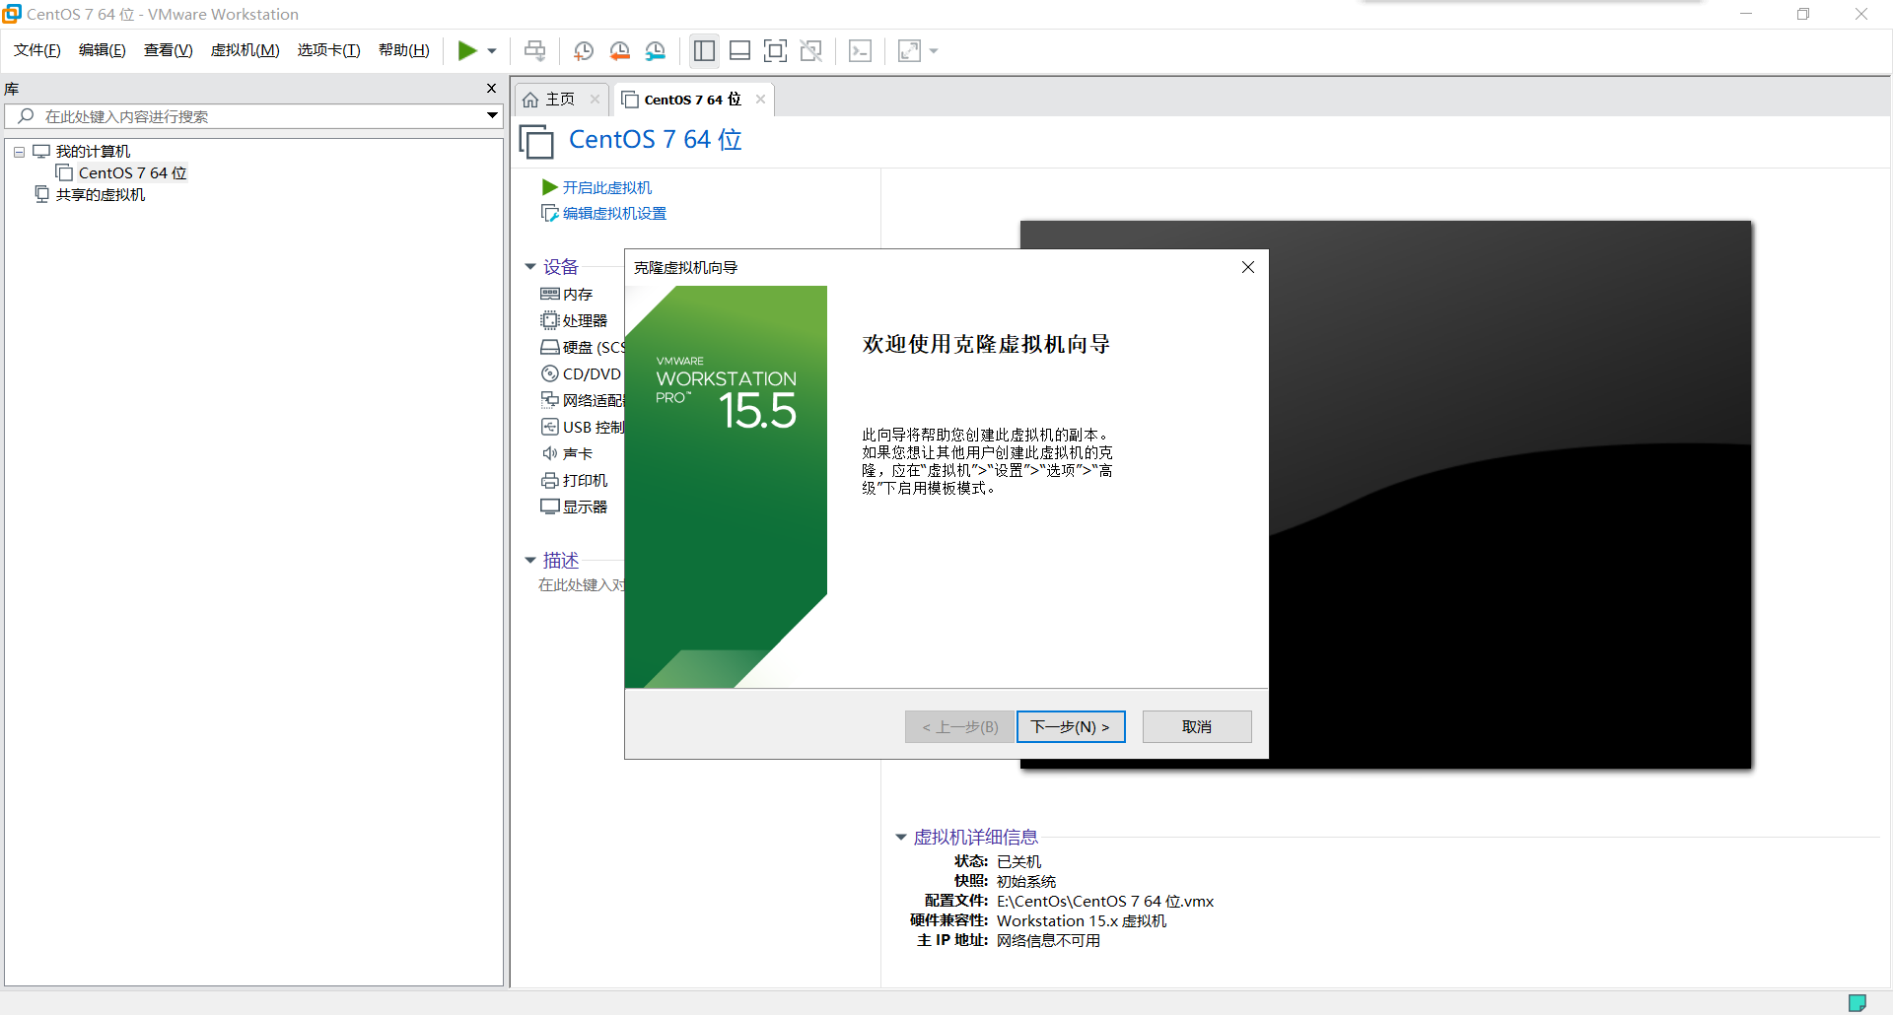Click the large CentOS 7 64 位 heading

(656, 140)
